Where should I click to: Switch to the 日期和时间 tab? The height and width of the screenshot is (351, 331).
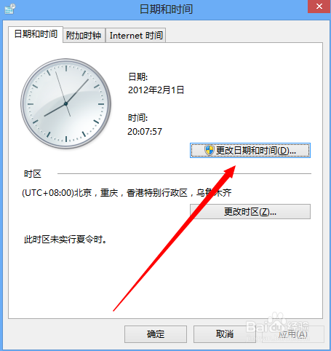(x=36, y=34)
